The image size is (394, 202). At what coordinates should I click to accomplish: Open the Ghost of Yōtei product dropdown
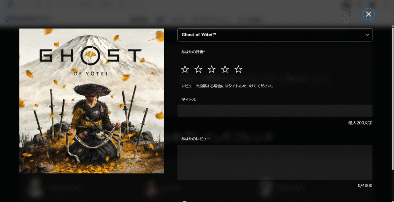click(x=275, y=35)
